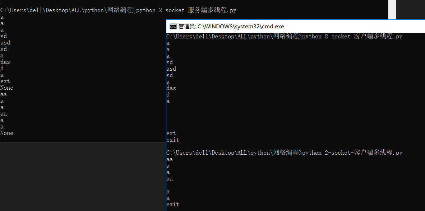This screenshot has height=211, width=425.
Task: Click the das output line in the client console
Action: tap(171, 88)
